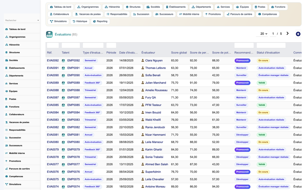307x190 pixels.
Task: Click the sidebar Fonctions icon
Action: 6,107
